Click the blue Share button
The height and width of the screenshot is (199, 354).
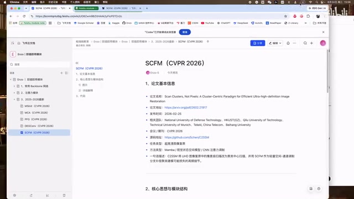(258, 43)
